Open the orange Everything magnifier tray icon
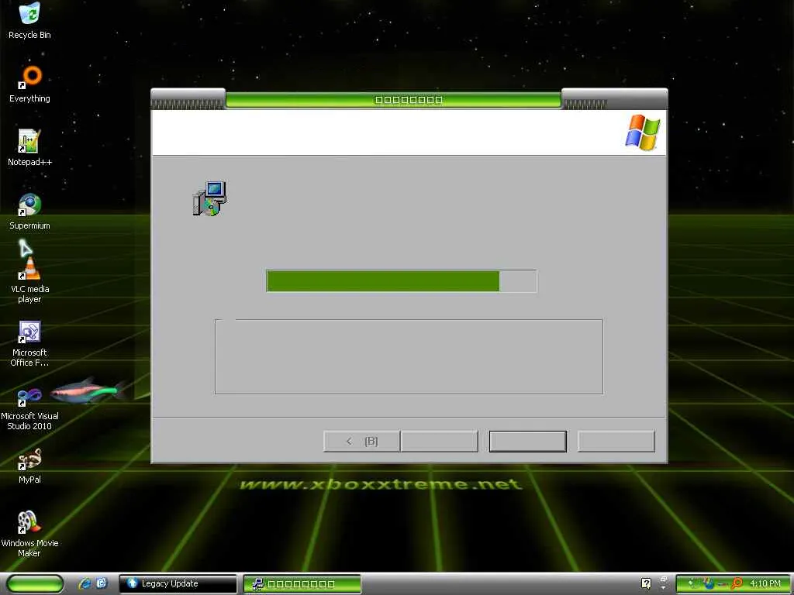 click(x=737, y=583)
